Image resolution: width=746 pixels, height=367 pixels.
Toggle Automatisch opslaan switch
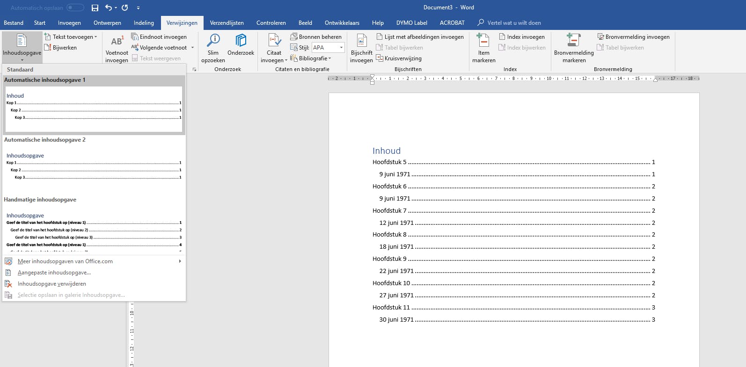75,7
